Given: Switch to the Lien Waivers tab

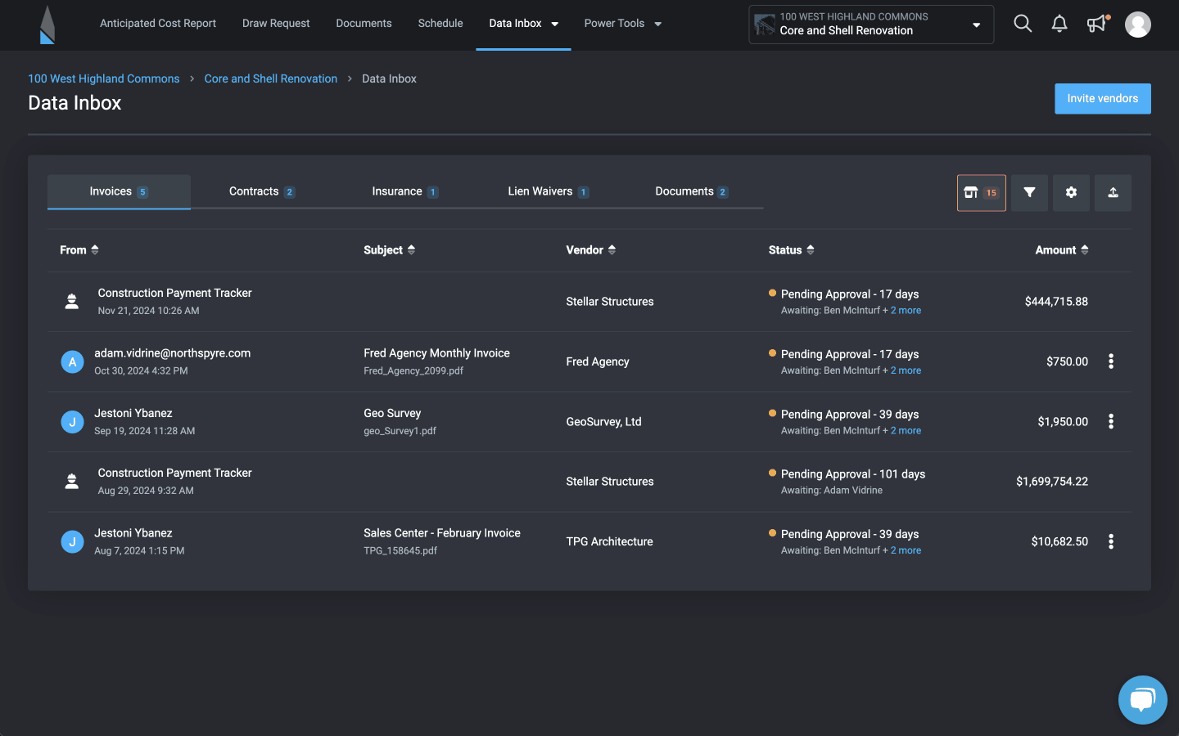Looking at the screenshot, I should click(549, 191).
